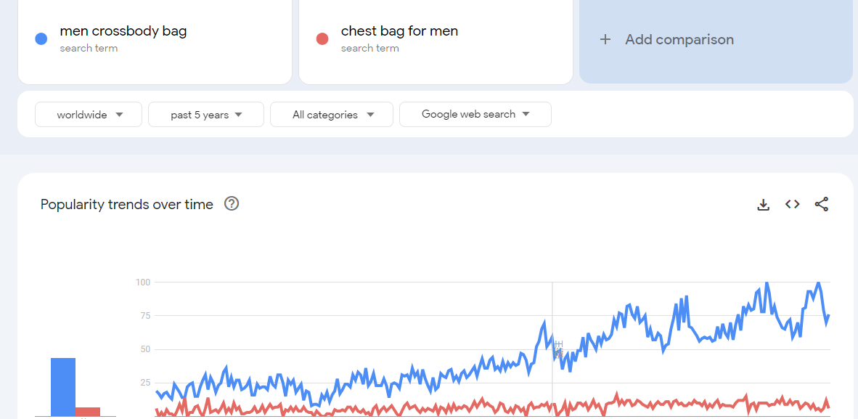Click the blue average bar in summary chart
858x419 pixels.
point(63,386)
